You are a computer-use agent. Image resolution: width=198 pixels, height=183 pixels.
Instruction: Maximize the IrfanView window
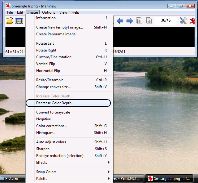(x=181, y=6)
